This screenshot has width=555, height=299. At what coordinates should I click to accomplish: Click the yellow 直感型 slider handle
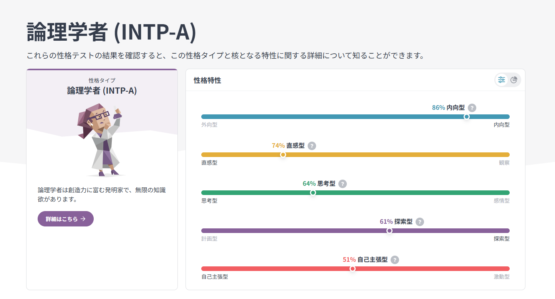(x=283, y=155)
